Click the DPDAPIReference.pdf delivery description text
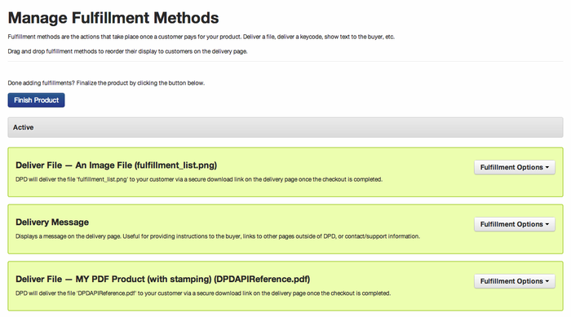This screenshot has height=317, width=571. (x=203, y=293)
